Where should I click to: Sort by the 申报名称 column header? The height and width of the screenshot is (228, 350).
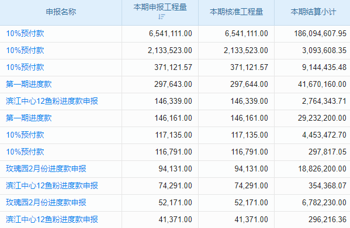coord(61,12)
